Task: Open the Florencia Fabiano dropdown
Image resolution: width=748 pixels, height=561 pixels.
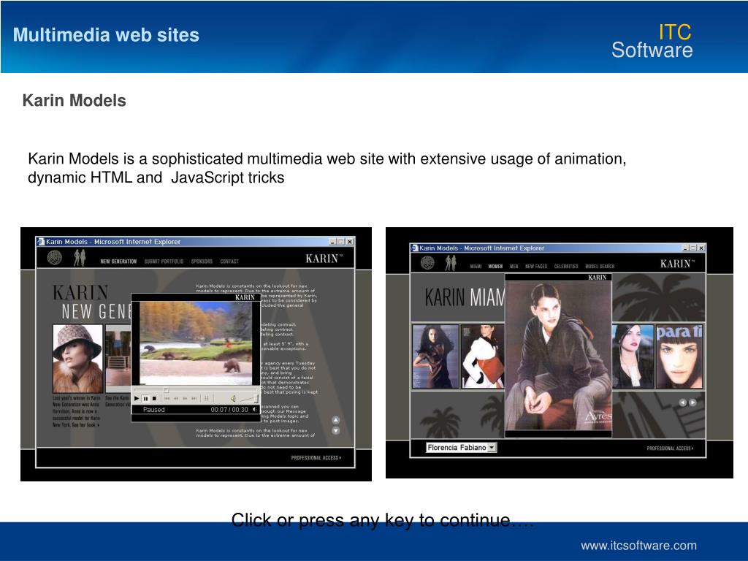Action: [x=462, y=448]
